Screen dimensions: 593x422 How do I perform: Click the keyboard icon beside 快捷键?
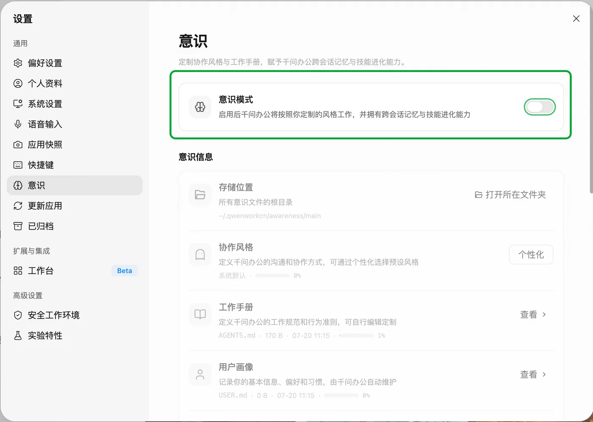coord(18,165)
